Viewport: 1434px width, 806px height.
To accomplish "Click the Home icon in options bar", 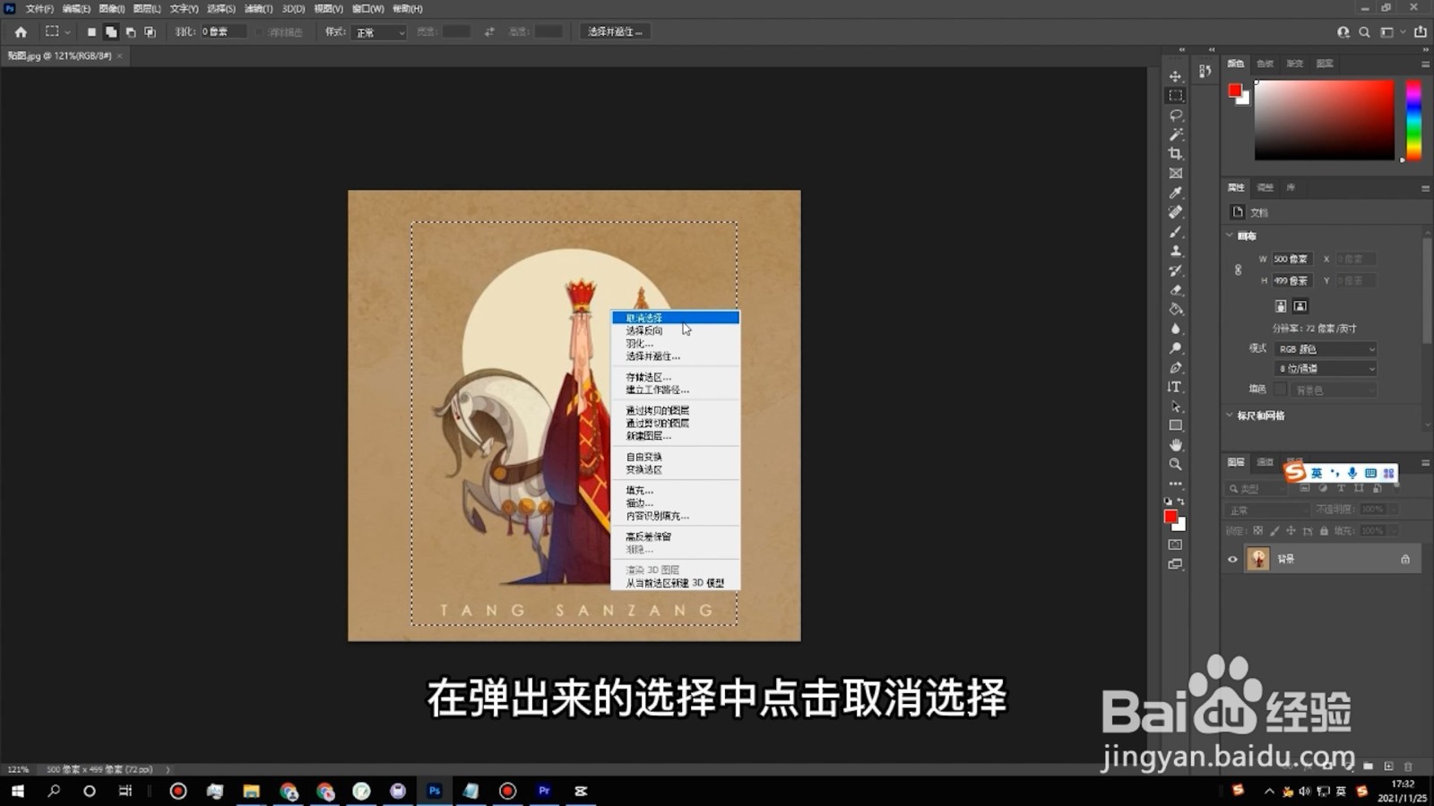I will 21,31.
